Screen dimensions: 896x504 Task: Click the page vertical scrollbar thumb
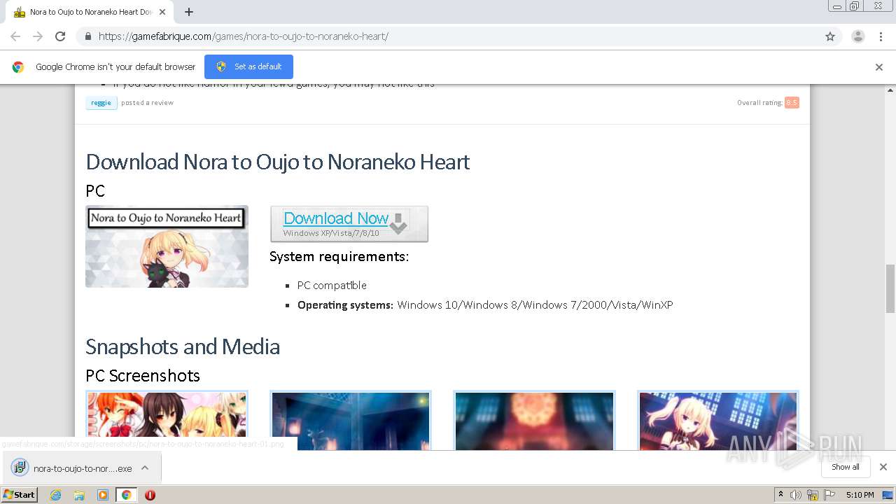tap(890, 288)
